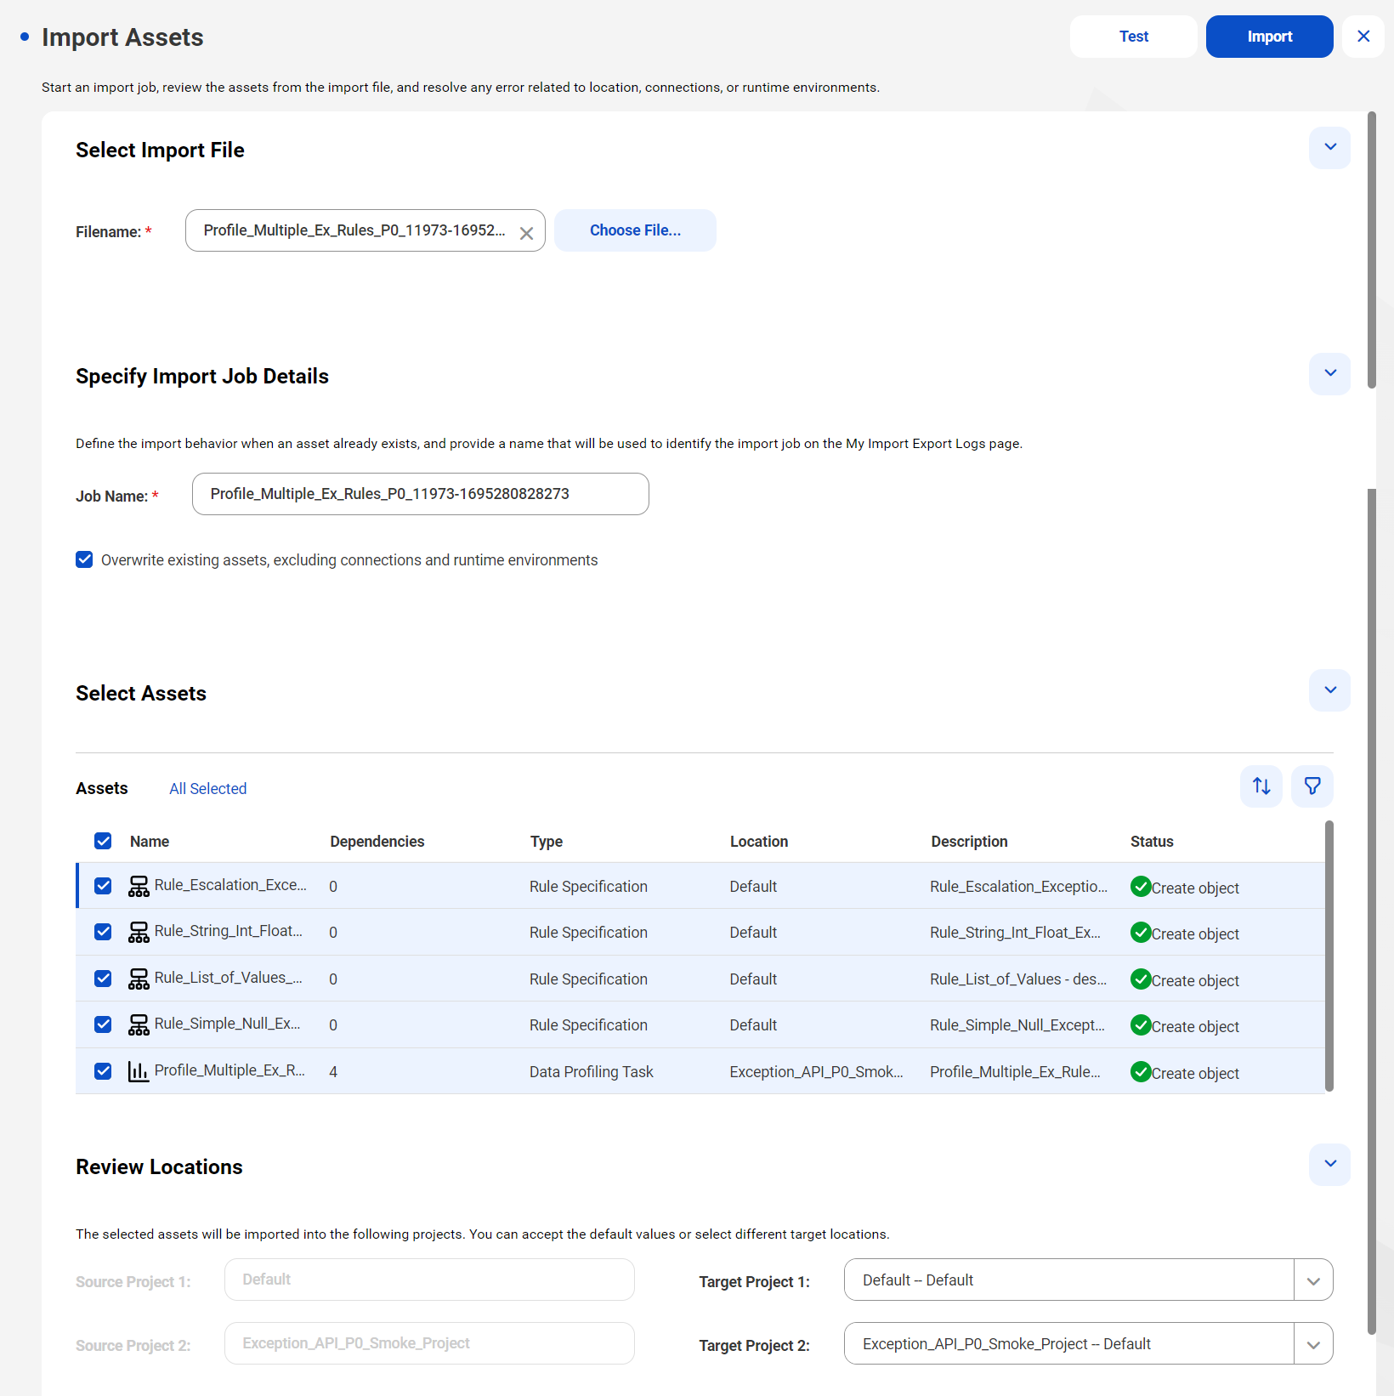1394x1396 pixels.
Task: Click the Rule_Simple_Null row green status icon
Action: [1141, 1025]
